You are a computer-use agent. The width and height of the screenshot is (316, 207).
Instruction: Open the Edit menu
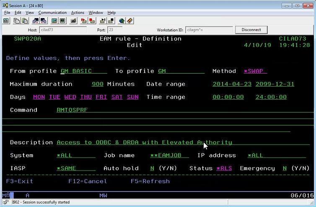point(18,13)
